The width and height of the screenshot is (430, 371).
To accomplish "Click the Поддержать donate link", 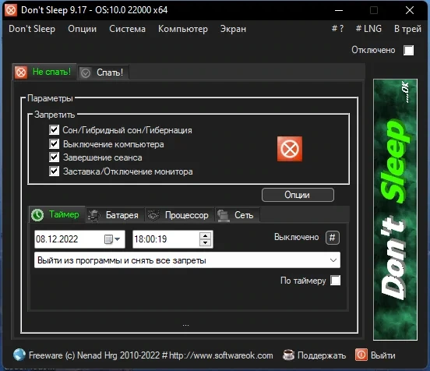I will coord(322,355).
